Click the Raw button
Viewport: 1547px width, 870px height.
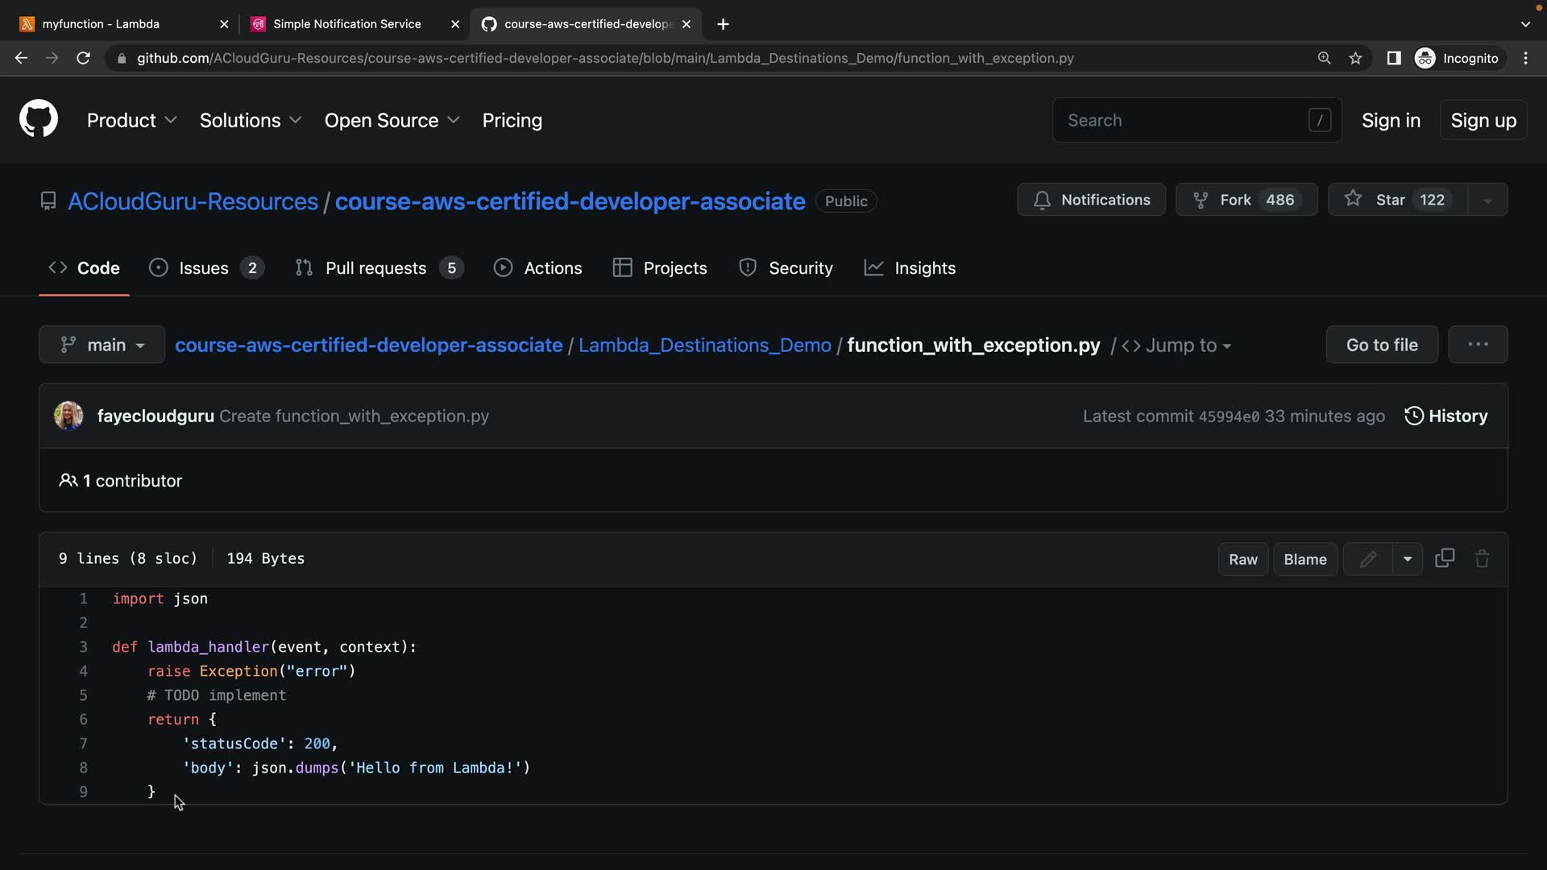pyautogui.click(x=1242, y=559)
